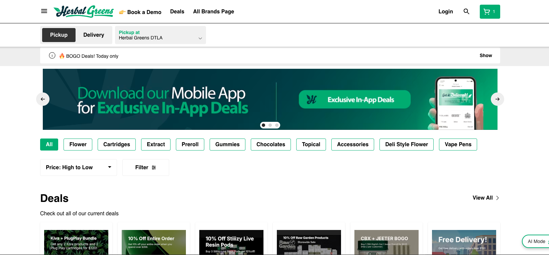
Task: Click the Mobile App promo banner
Action: (270, 99)
